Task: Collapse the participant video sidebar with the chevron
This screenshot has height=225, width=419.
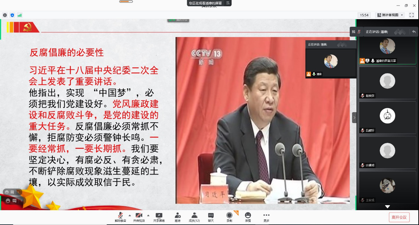Action: [354, 117]
